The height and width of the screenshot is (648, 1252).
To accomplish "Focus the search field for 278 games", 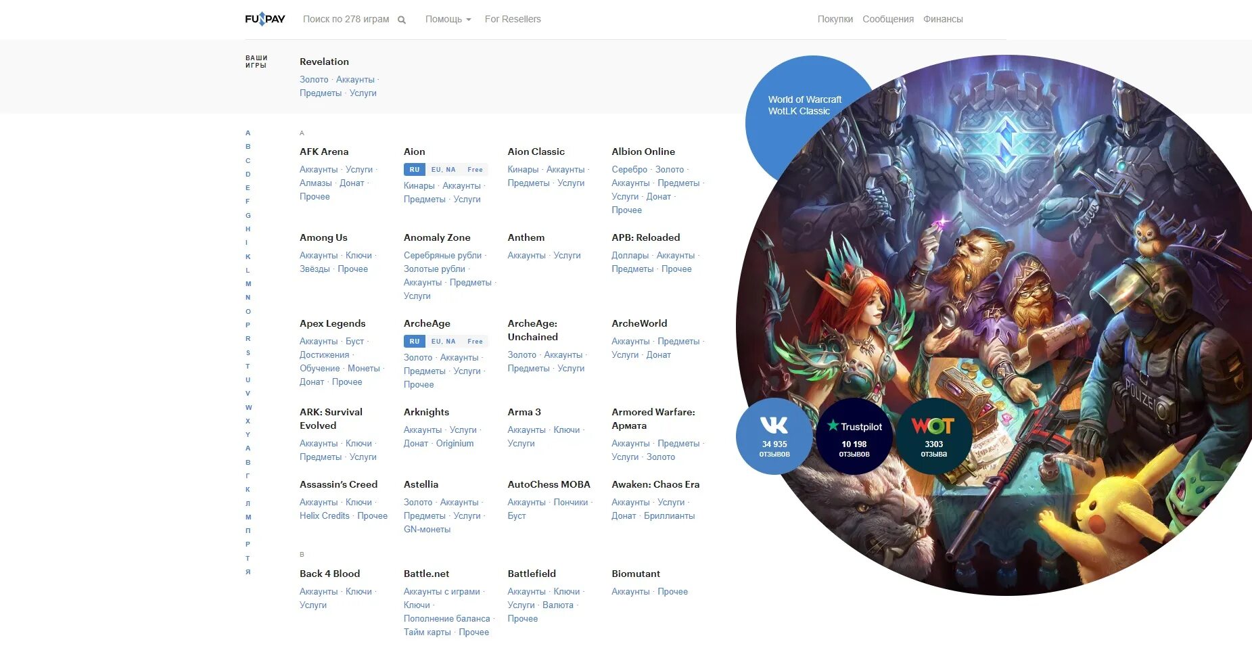I will point(346,19).
